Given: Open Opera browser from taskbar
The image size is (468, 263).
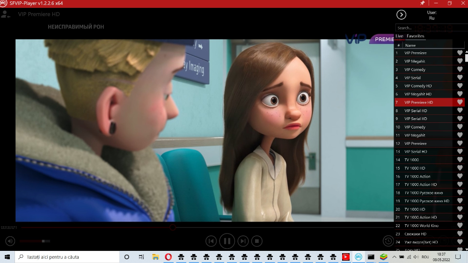Looking at the screenshot, I should [x=168, y=257].
